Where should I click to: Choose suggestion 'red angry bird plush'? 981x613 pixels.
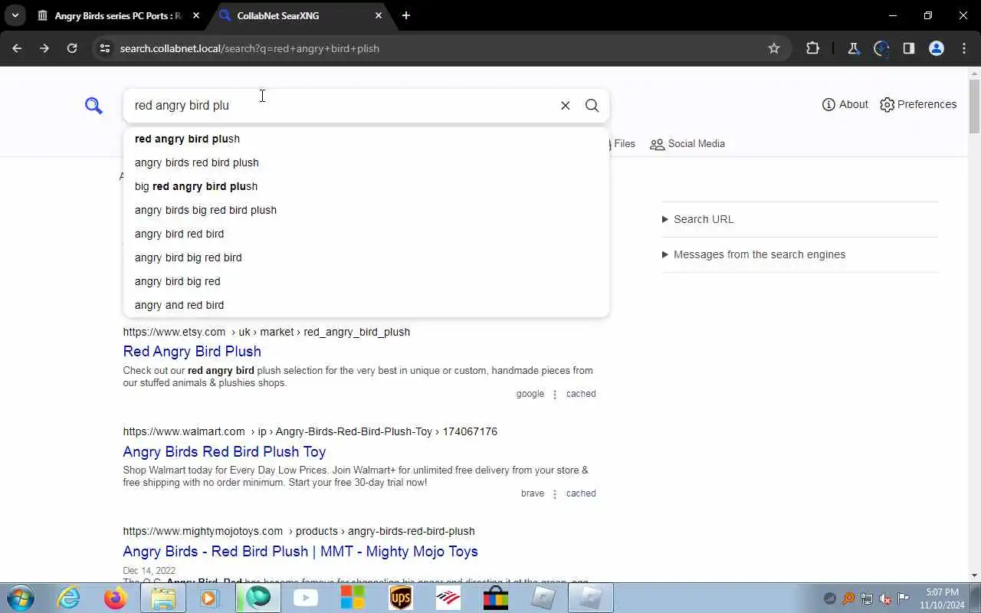pos(366,139)
